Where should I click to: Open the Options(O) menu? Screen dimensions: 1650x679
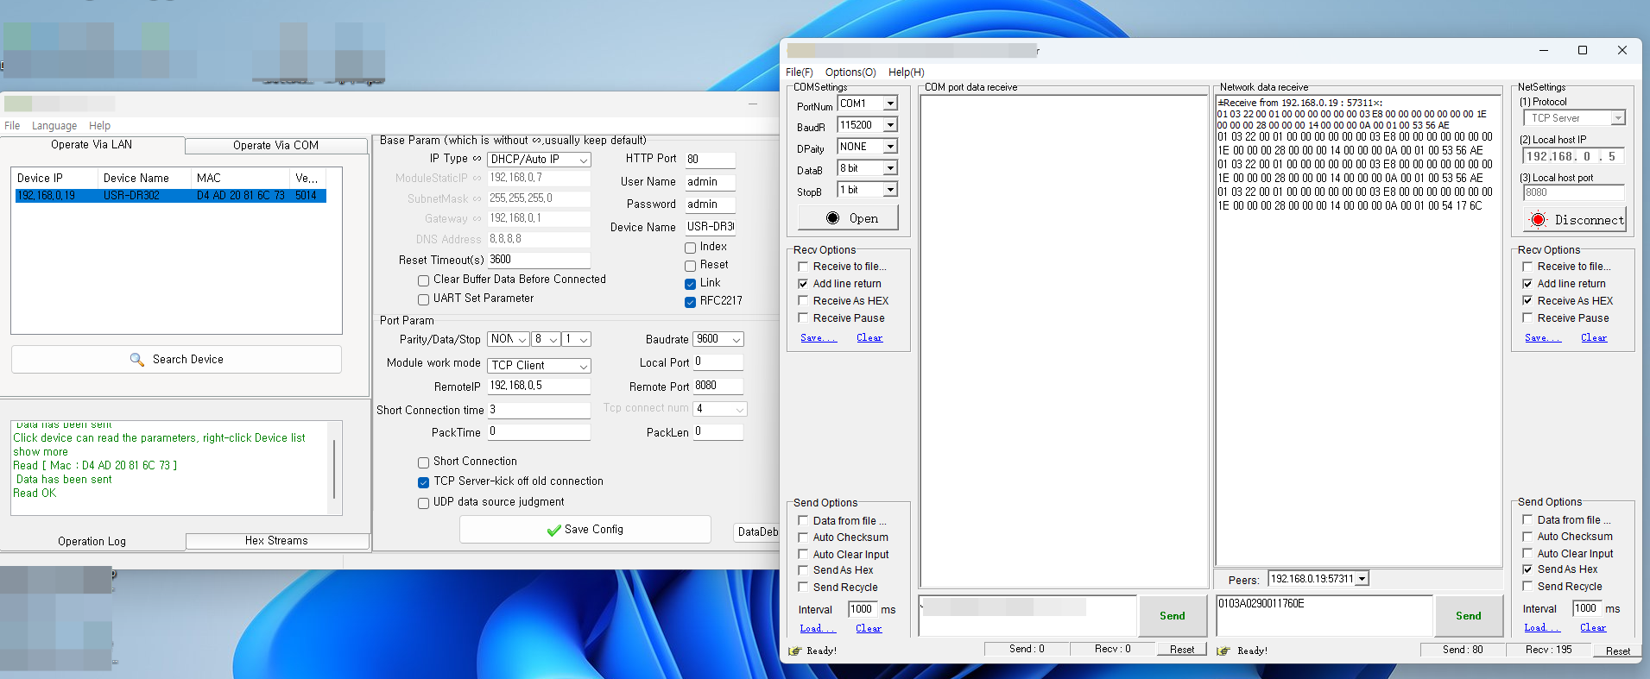(x=850, y=72)
